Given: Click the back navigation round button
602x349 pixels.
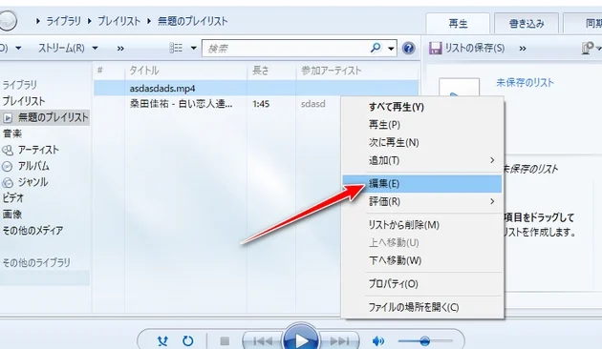Looking at the screenshot, I should [7, 20].
